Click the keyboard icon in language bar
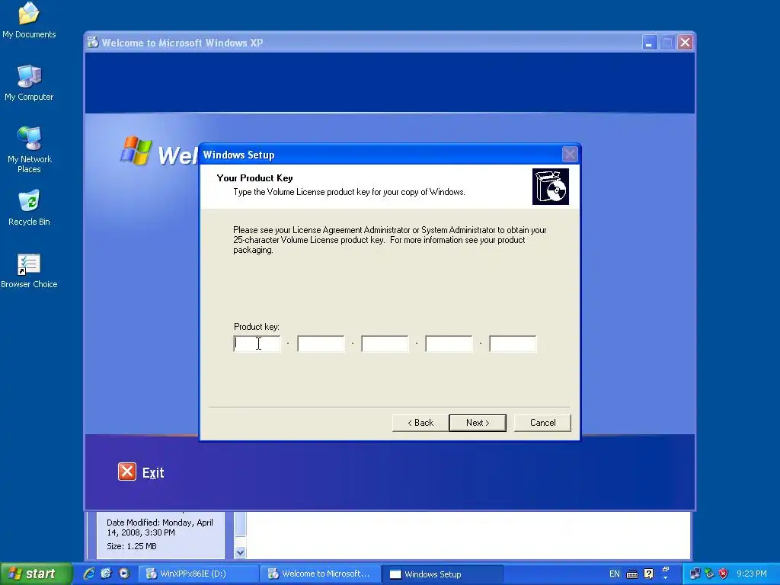 tap(631, 574)
